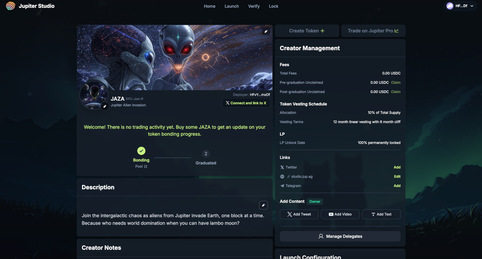This screenshot has height=259, width=482.
Task: Click the deployer address HFvY...mxDf
Action: (259, 95)
